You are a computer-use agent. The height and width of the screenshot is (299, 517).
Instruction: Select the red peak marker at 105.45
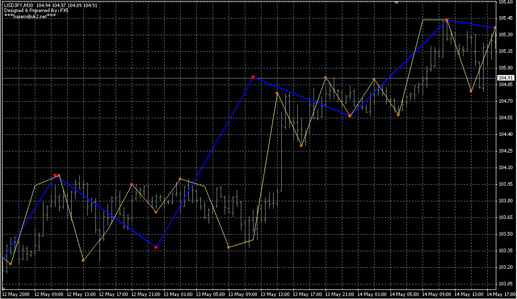(x=446, y=20)
